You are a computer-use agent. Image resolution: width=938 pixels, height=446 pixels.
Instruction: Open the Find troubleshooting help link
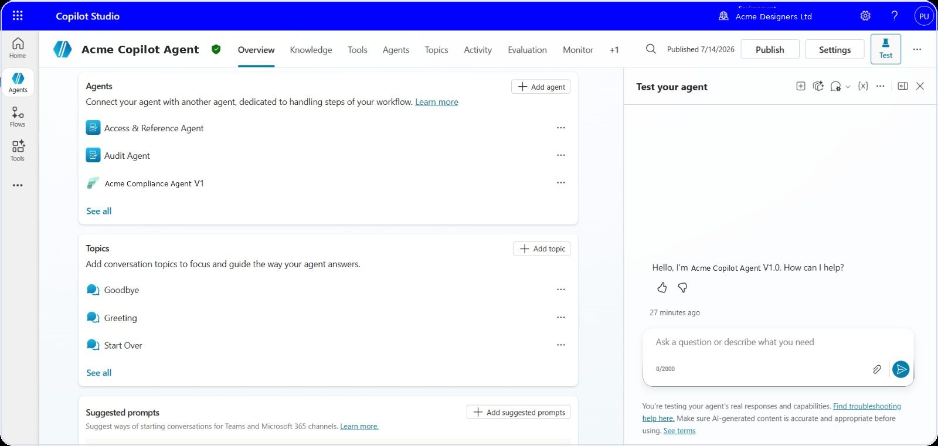867,406
